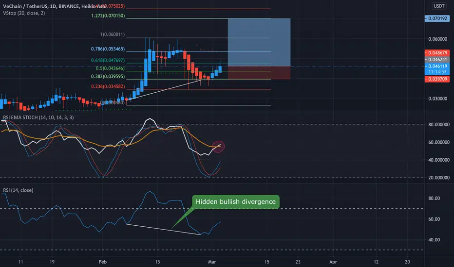
Task: Click the 0.070192 blue price label
Action: click(437, 18)
